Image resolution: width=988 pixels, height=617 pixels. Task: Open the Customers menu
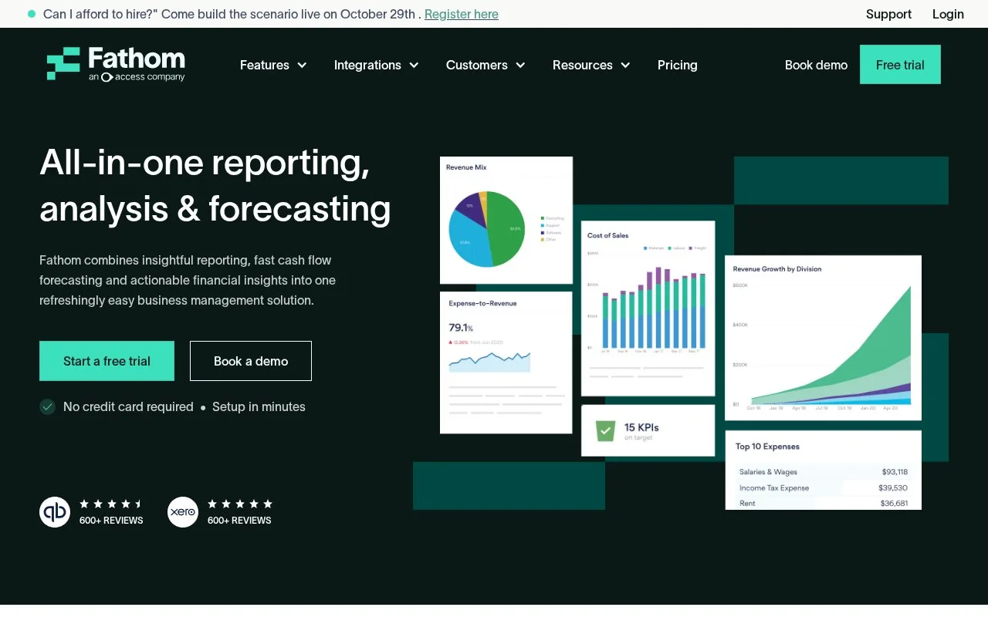point(486,65)
